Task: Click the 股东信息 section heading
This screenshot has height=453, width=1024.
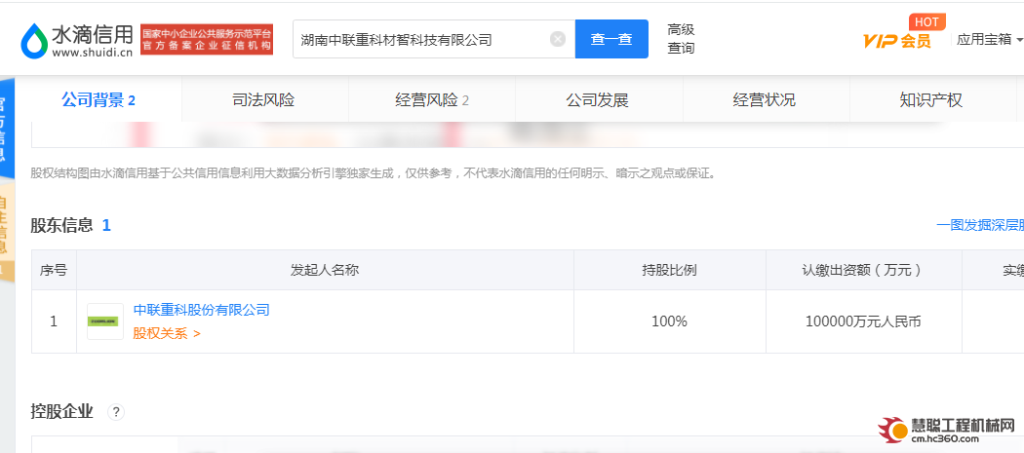Action: pos(62,226)
